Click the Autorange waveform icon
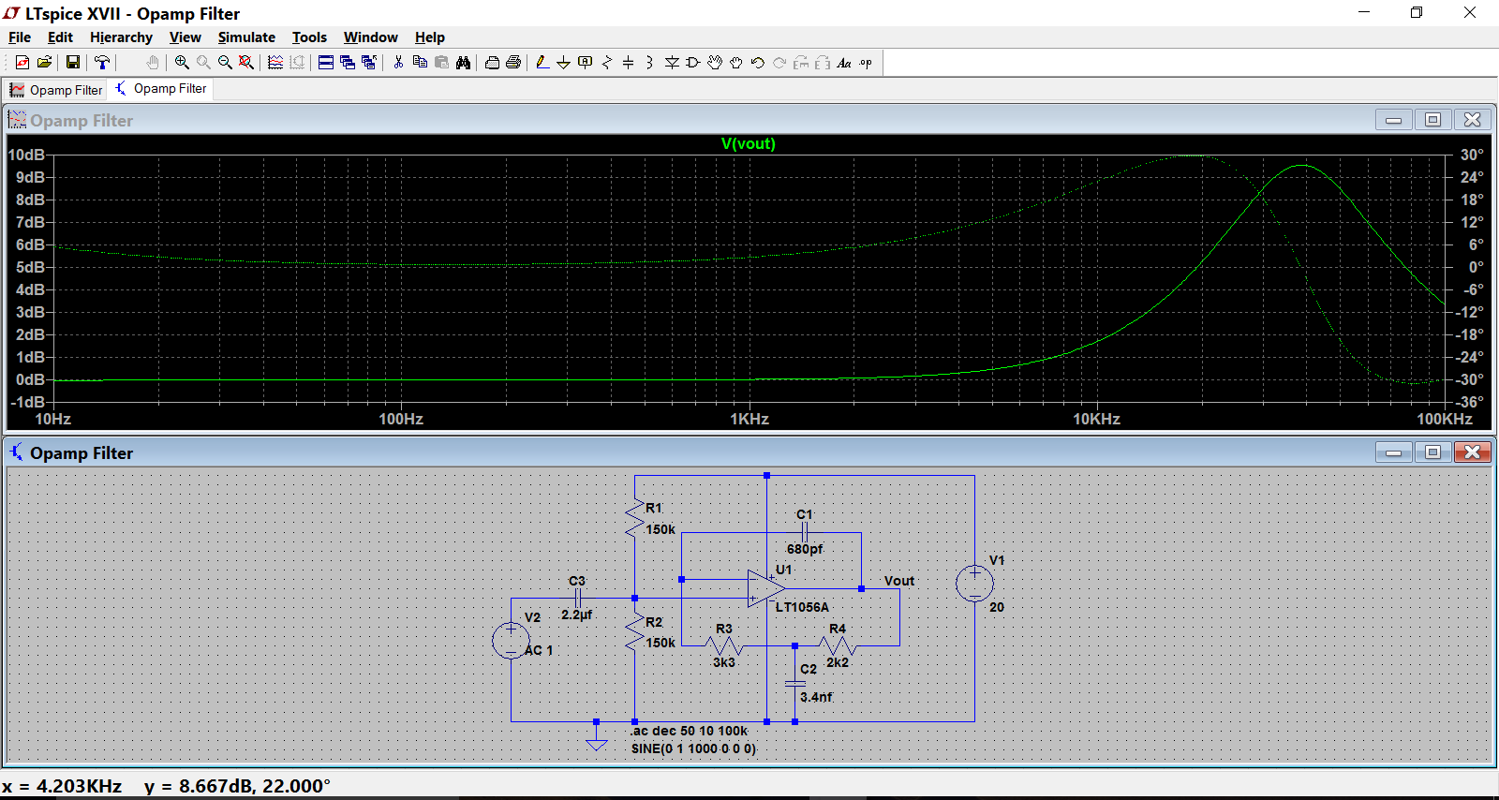Viewport: 1499px width, 800px height. 275,63
